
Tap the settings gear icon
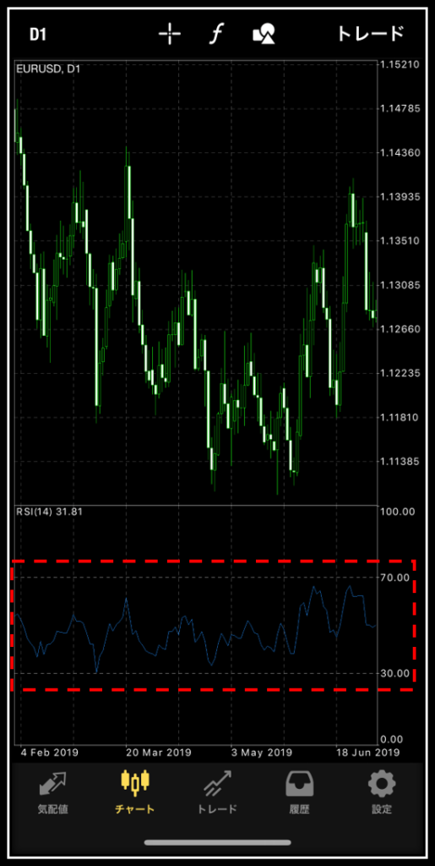[x=382, y=783]
